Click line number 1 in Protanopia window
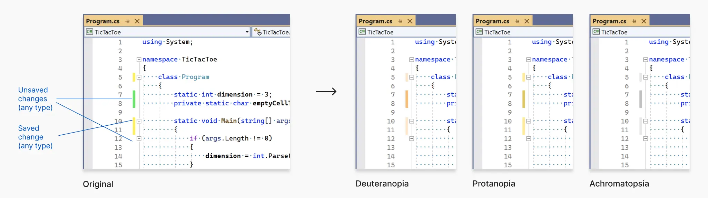Image resolution: width=708 pixels, height=198 pixels. pos(510,42)
